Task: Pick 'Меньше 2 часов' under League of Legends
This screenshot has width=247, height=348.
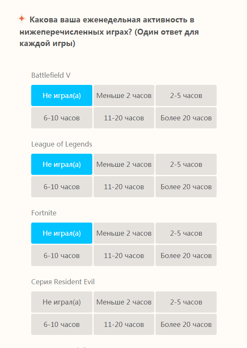Action: pyautogui.click(x=124, y=164)
